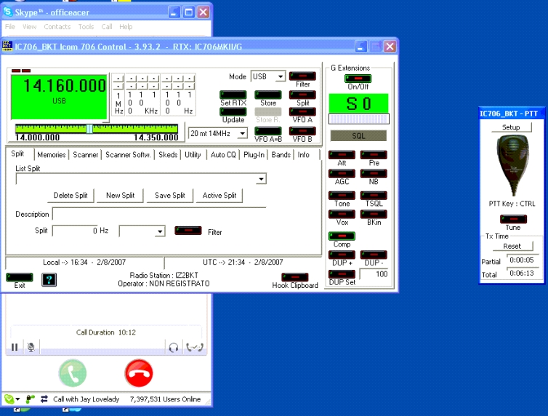548x416 pixels.
Task: Click the VFO B LED button
Action: point(302,131)
